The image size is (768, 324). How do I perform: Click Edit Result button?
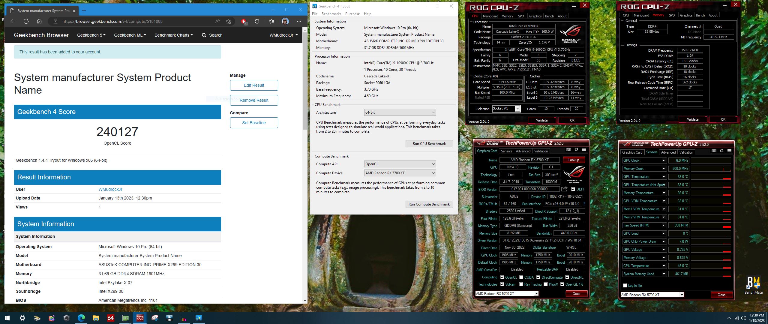[254, 85]
